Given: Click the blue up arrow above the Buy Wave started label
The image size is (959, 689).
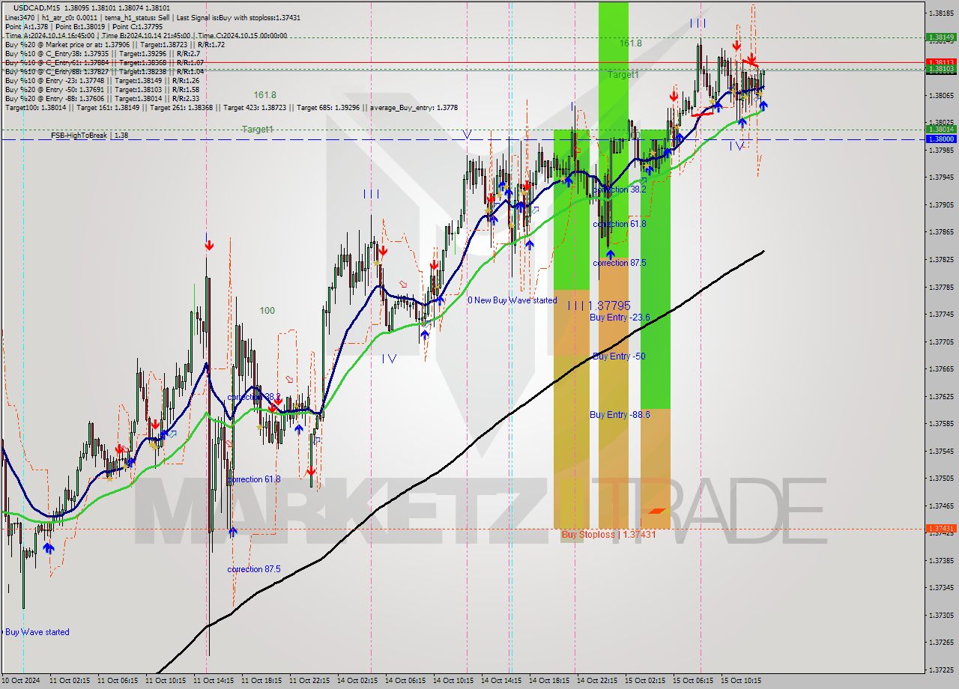Looking at the screenshot, I should pyautogui.click(x=49, y=548).
